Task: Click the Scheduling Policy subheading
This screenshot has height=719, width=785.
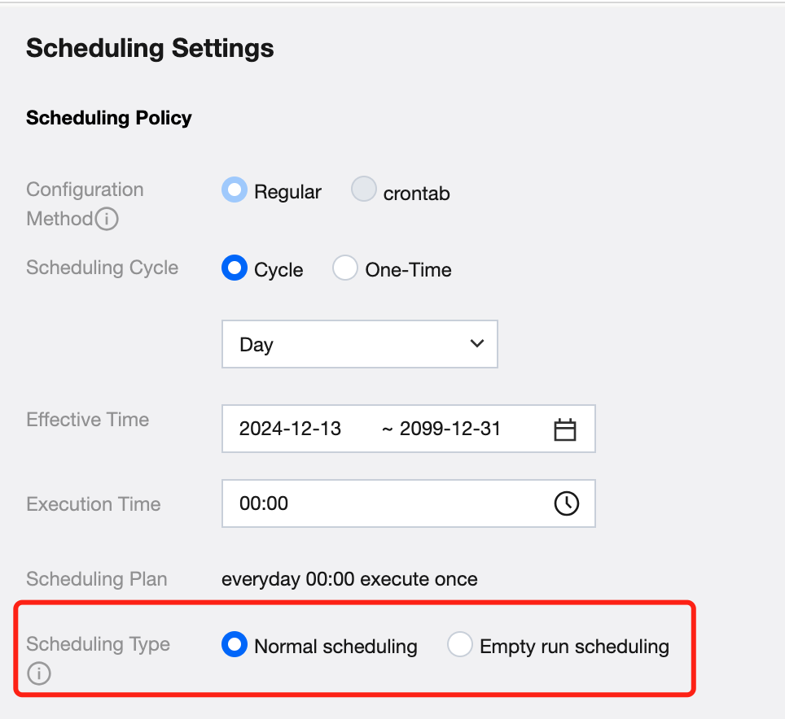Action: (x=109, y=118)
